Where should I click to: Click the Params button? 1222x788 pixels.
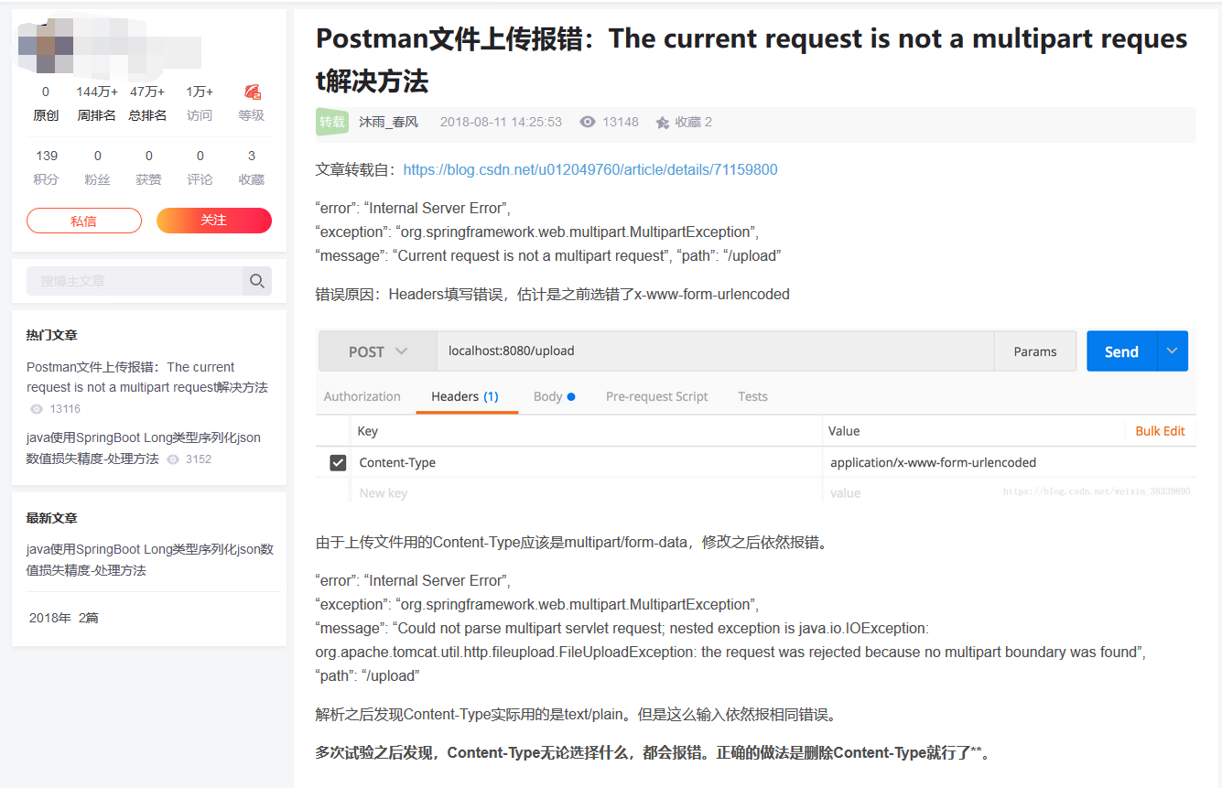point(1035,351)
